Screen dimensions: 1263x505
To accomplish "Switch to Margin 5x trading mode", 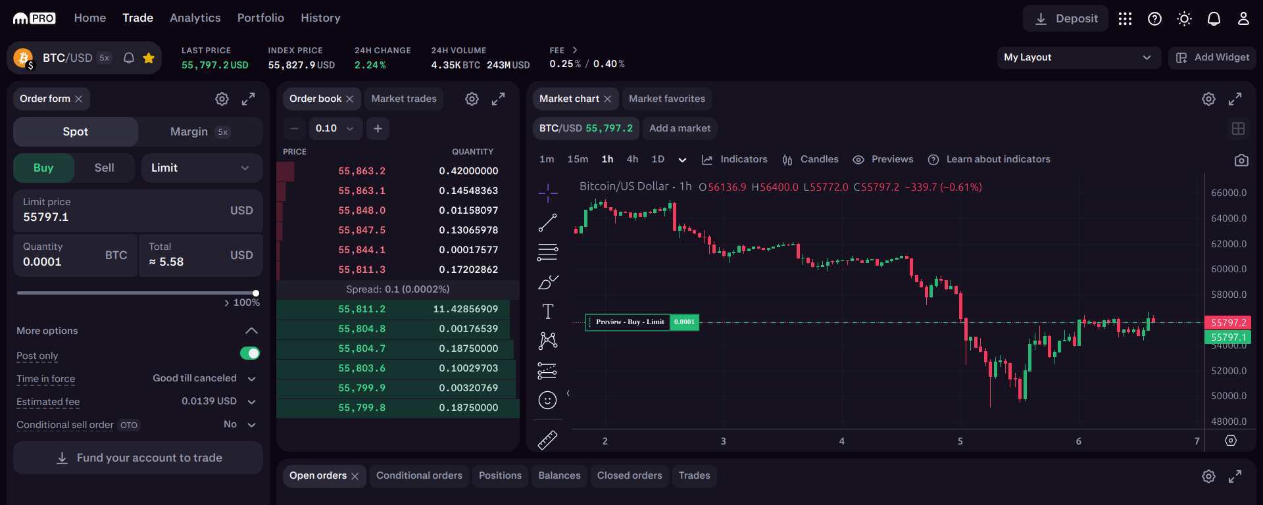I will click(x=200, y=132).
